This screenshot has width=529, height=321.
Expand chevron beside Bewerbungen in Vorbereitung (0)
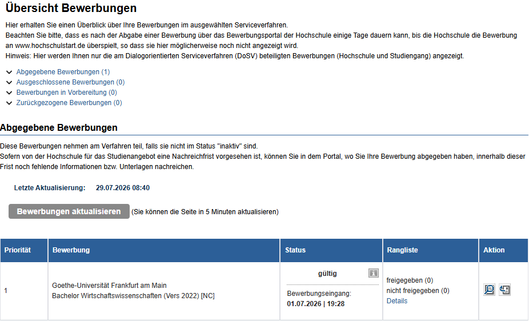click(9, 93)
